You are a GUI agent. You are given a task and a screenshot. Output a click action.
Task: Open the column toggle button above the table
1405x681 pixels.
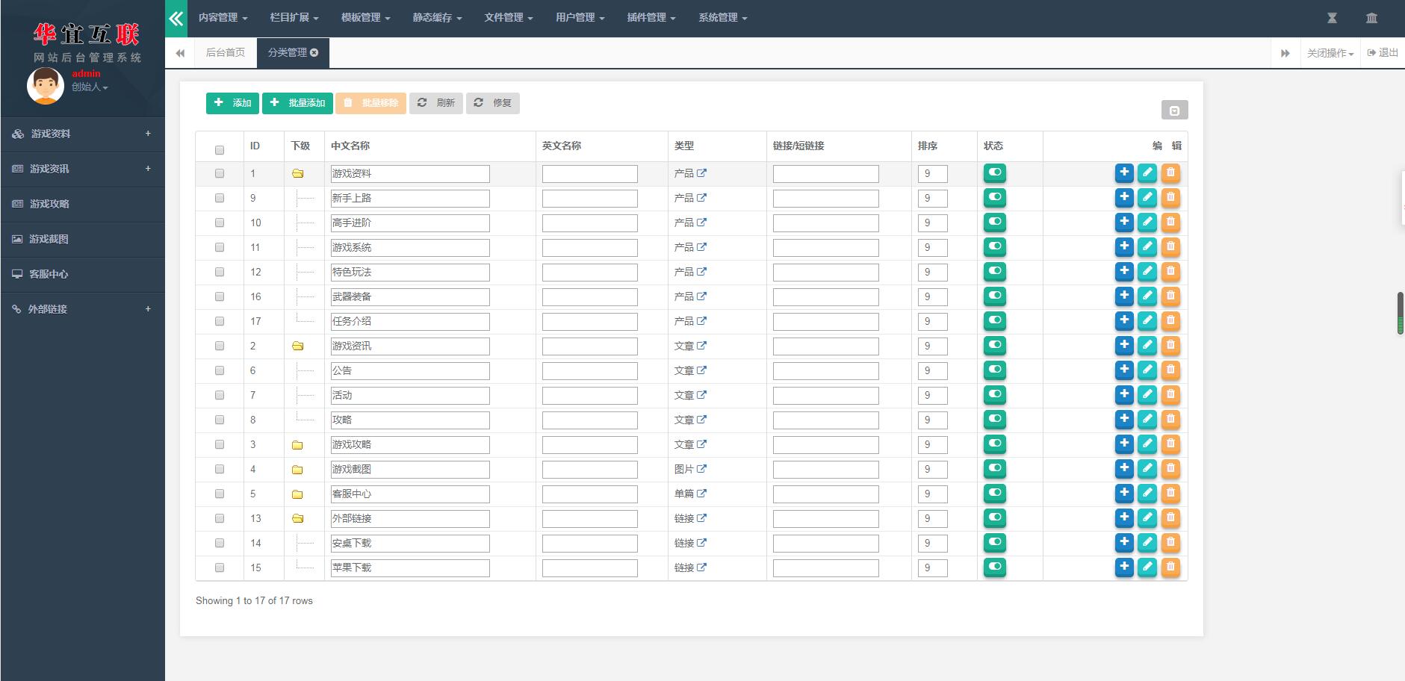point(1174,111)
